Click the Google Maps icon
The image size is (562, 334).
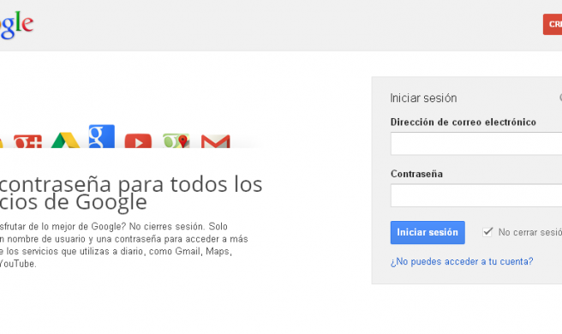coord(176,140)
